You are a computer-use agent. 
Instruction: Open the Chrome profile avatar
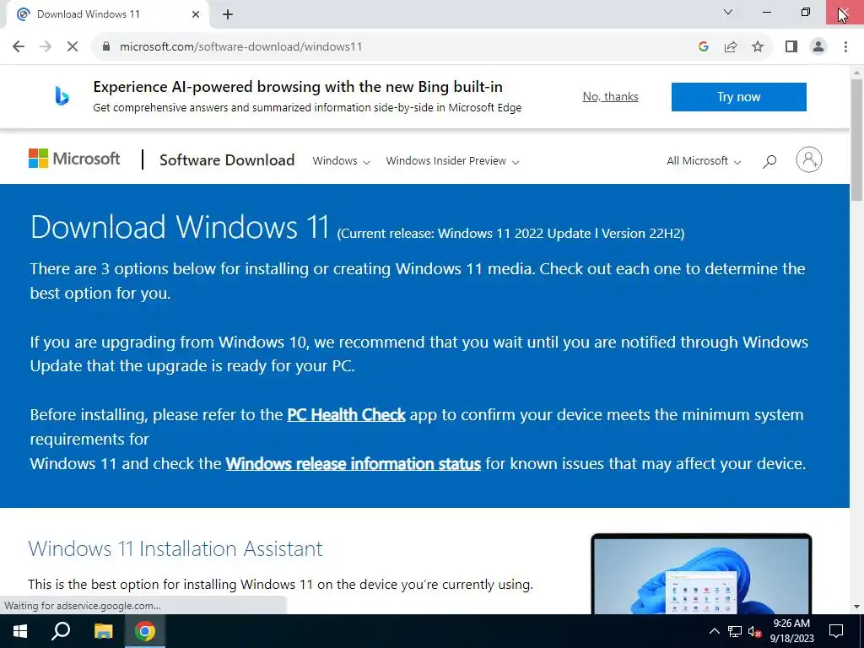(818, 46)
